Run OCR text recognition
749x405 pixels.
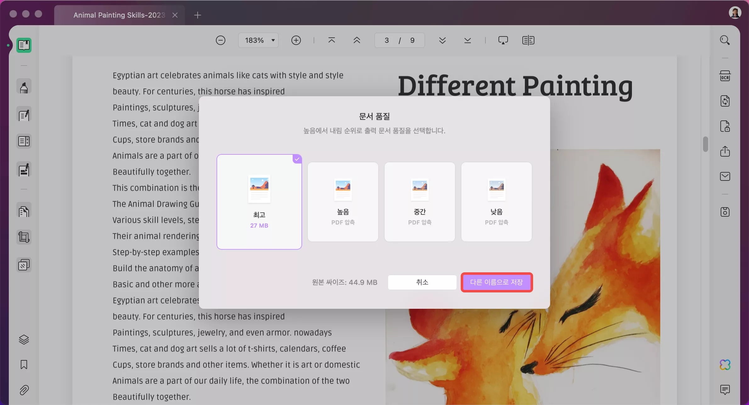tap(725, 76)
